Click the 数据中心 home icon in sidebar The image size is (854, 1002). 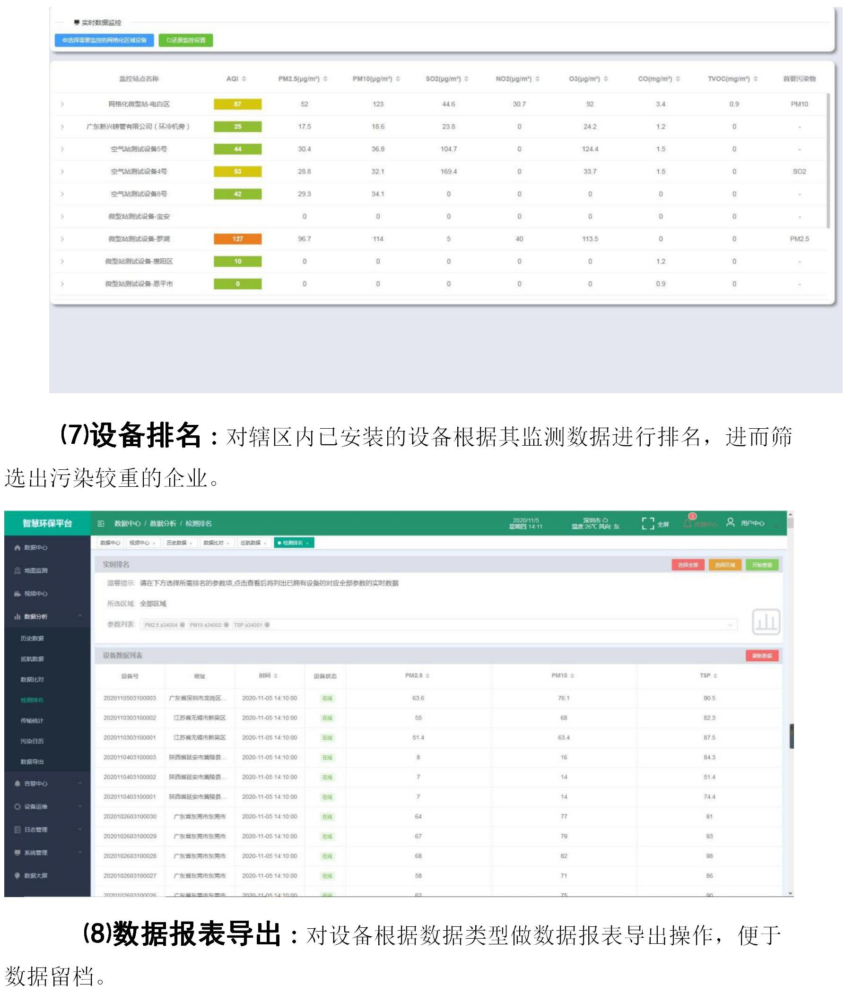click(17, 548)
